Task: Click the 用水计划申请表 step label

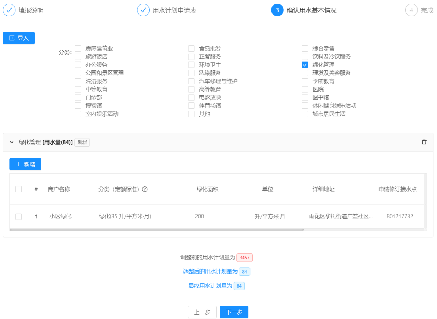Action: click(175, 10)
